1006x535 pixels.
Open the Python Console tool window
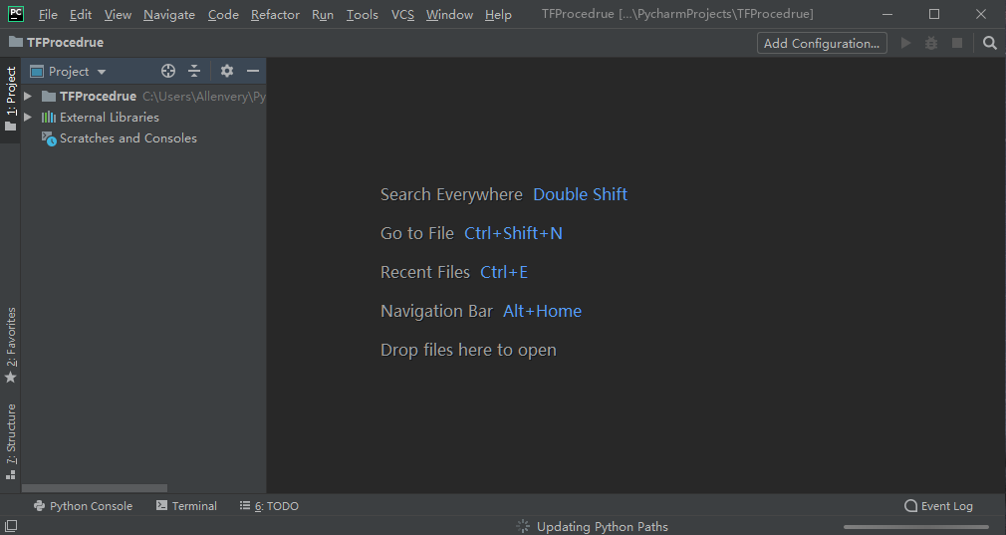tap(83, 506)
